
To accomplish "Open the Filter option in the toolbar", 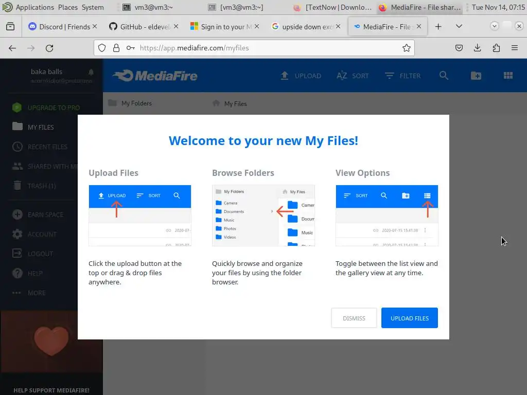I will coord(402,76).
